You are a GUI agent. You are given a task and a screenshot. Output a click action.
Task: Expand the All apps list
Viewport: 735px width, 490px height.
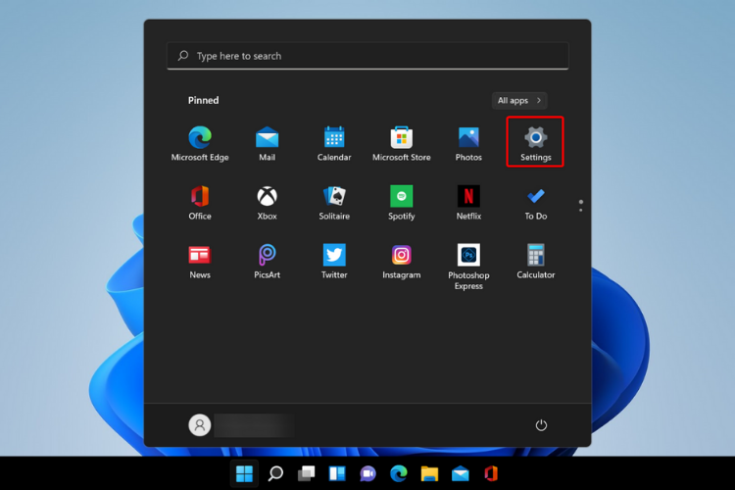[x=519, y=100]
